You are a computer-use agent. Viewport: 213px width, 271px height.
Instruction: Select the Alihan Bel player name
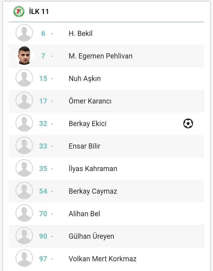(84, 214)
